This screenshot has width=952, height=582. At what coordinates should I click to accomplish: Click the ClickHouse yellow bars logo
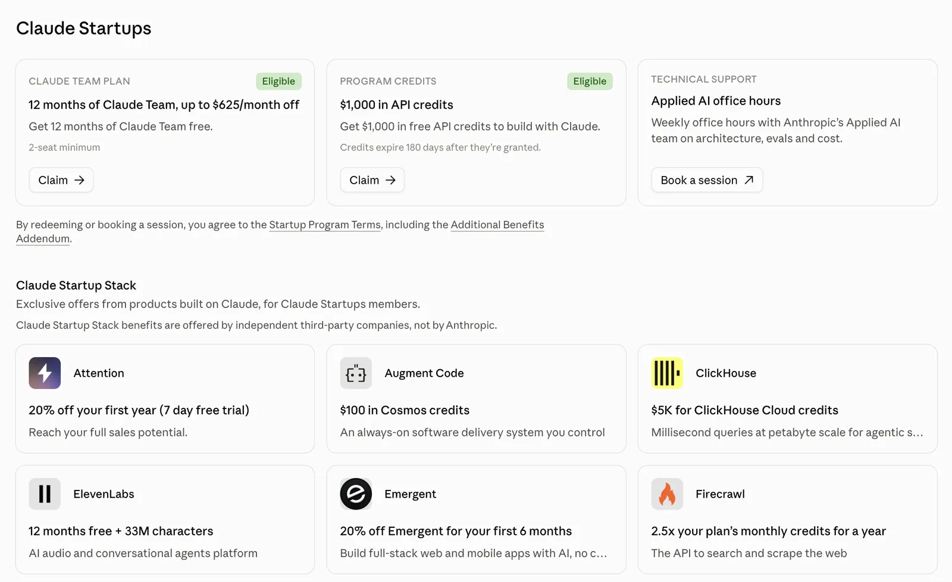pos(667,373)
